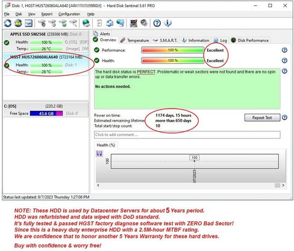The height and width of the screenshot is (251, 294).
Task: Switch to the S.M.A.R.T. tab
Action: [x=165, y=40]
